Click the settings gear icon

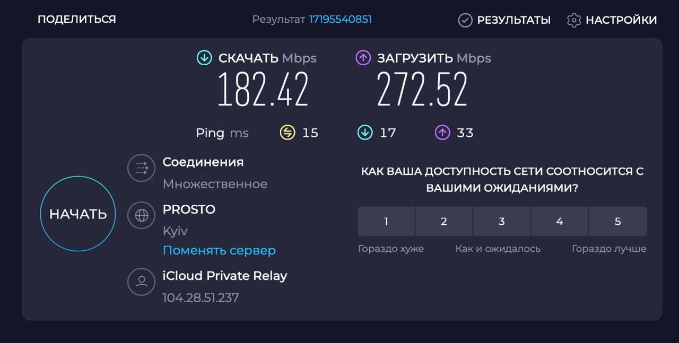click(574, 20)
